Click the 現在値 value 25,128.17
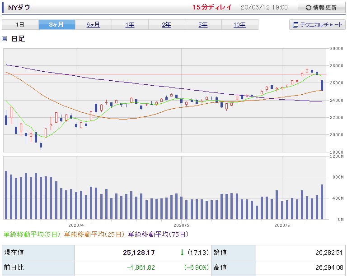Image resolution: width=347 pixels, height=276 pixels. point(139,253)
